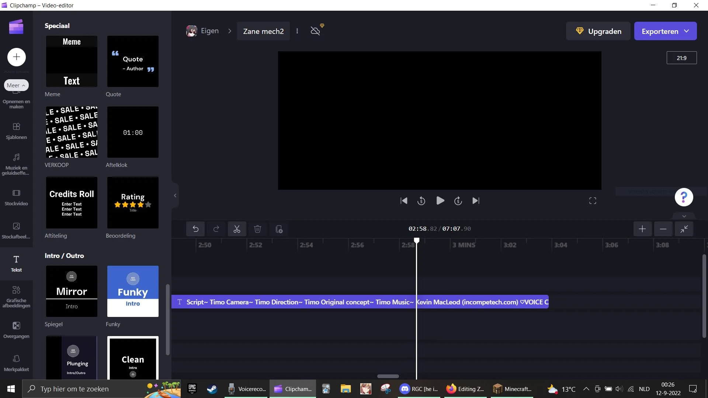Image resolution: width=708 pixels, height=398 pixels.
Task: Click the Upgraden button
Action: [x=598, y=31]
